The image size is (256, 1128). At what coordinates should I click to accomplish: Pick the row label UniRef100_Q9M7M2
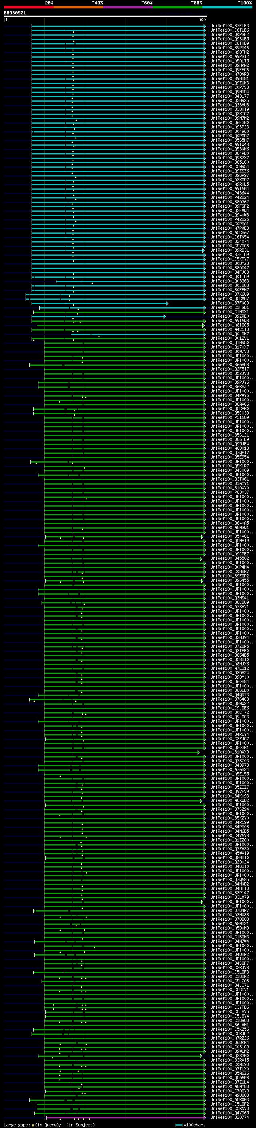pyautogui.click(x=229, y=118)
